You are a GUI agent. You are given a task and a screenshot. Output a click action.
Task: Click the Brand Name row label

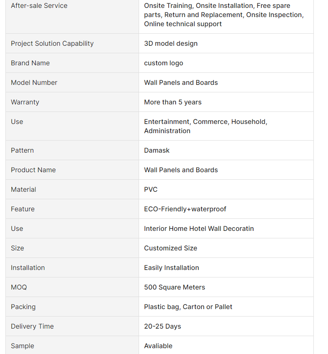(30, 63)
